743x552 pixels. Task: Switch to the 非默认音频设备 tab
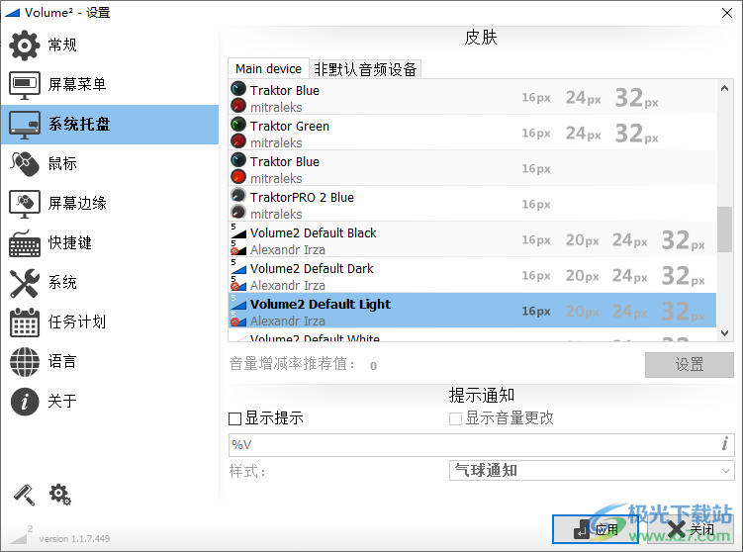366,69
